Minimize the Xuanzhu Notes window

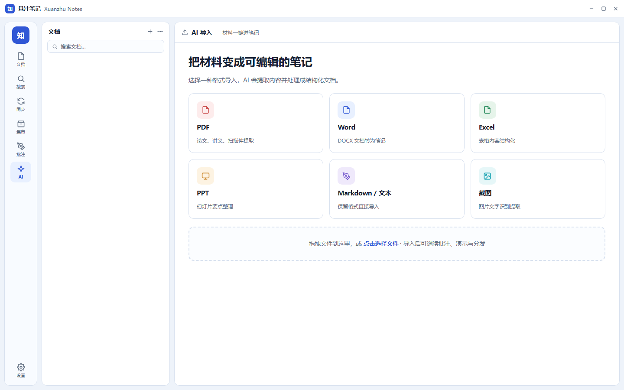pos(591,9)
